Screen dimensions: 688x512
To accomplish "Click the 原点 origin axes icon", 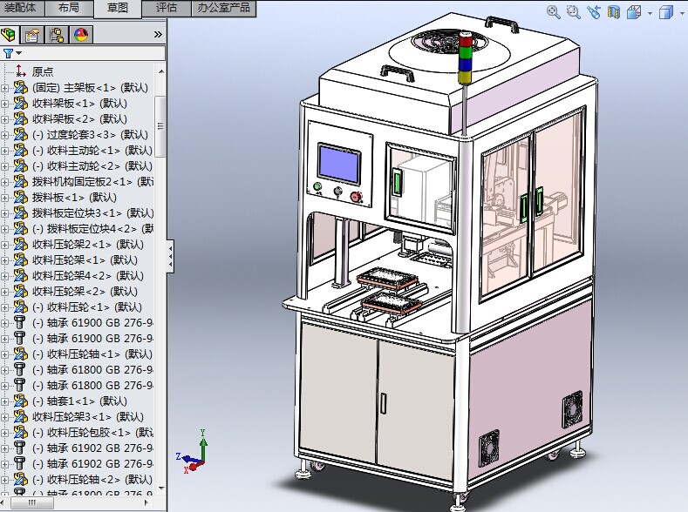I will point(20,71).
